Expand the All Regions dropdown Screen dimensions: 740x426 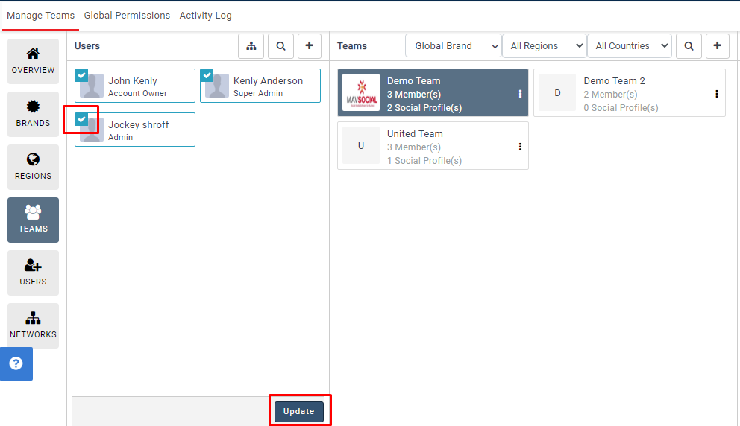point(545,46)
